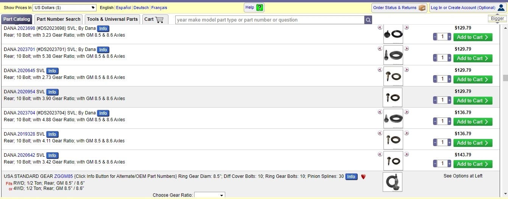Open Info for USA STANDARD GEAR ZGGM85
Screen dimensions: 508x199
click(351, 177)
